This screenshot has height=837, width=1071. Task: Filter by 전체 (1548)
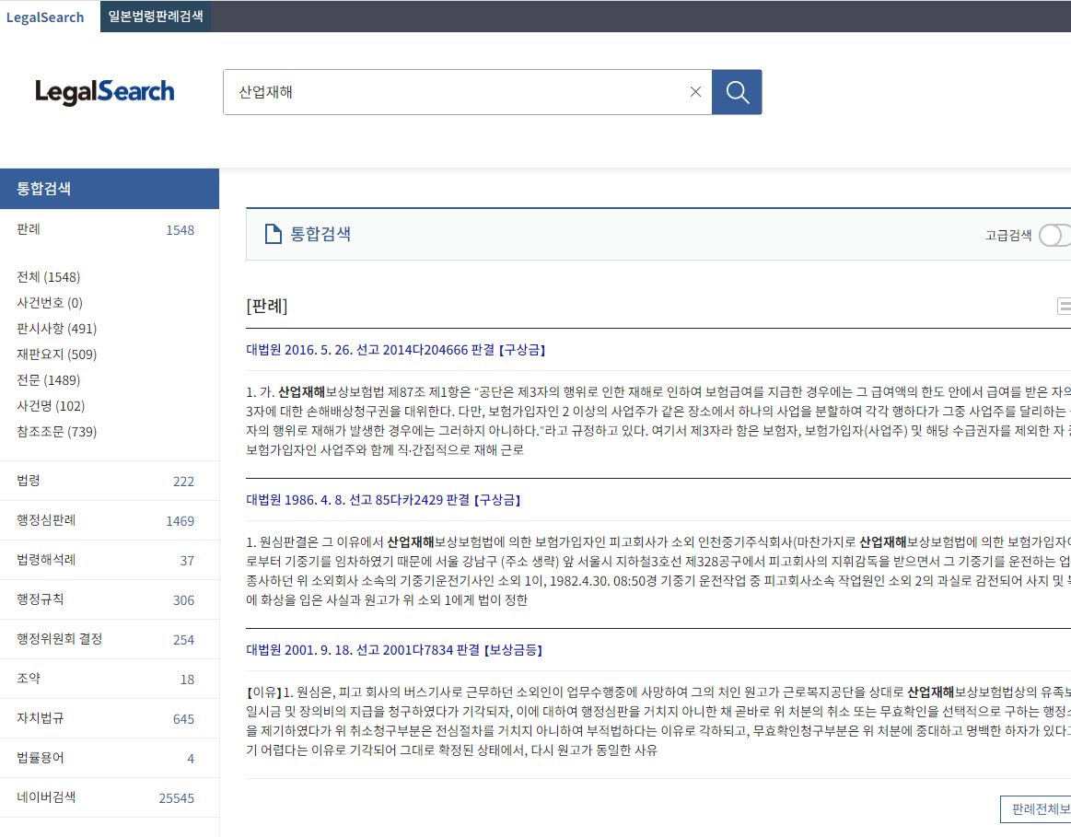click(49, 276)
